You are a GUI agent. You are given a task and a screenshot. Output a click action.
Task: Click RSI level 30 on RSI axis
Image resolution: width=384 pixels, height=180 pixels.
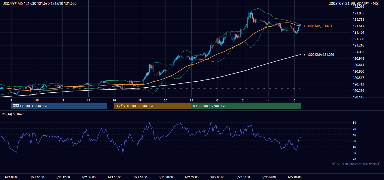pyautogui.click(x=355, y=153)
